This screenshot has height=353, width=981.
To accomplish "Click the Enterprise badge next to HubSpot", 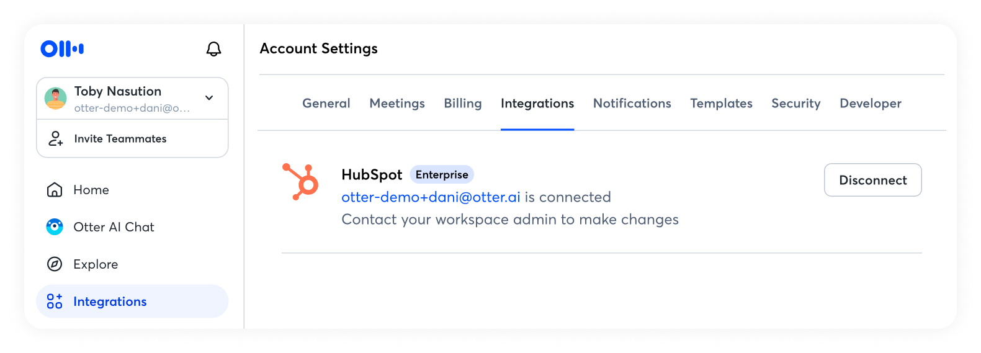I will 442,174.
